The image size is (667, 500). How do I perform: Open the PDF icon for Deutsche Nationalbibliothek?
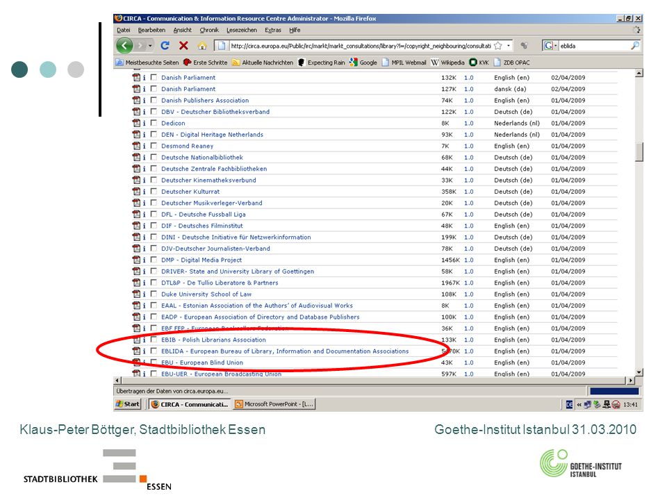(x=136, y=158)
